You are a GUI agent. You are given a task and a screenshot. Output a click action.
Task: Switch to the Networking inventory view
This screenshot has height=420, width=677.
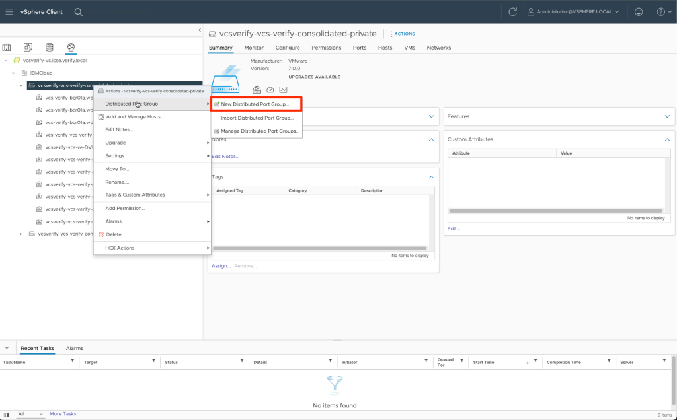pos(70,47)
